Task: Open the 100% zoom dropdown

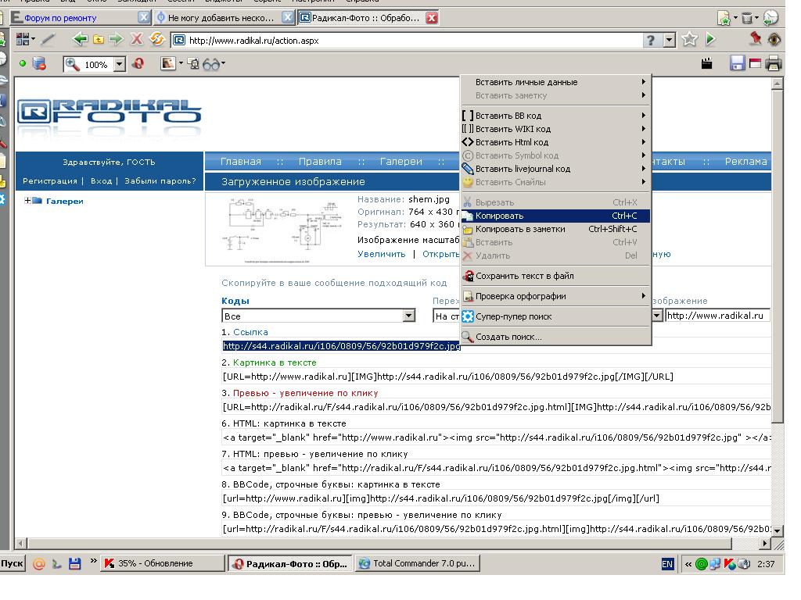Action: pos(120,65)
